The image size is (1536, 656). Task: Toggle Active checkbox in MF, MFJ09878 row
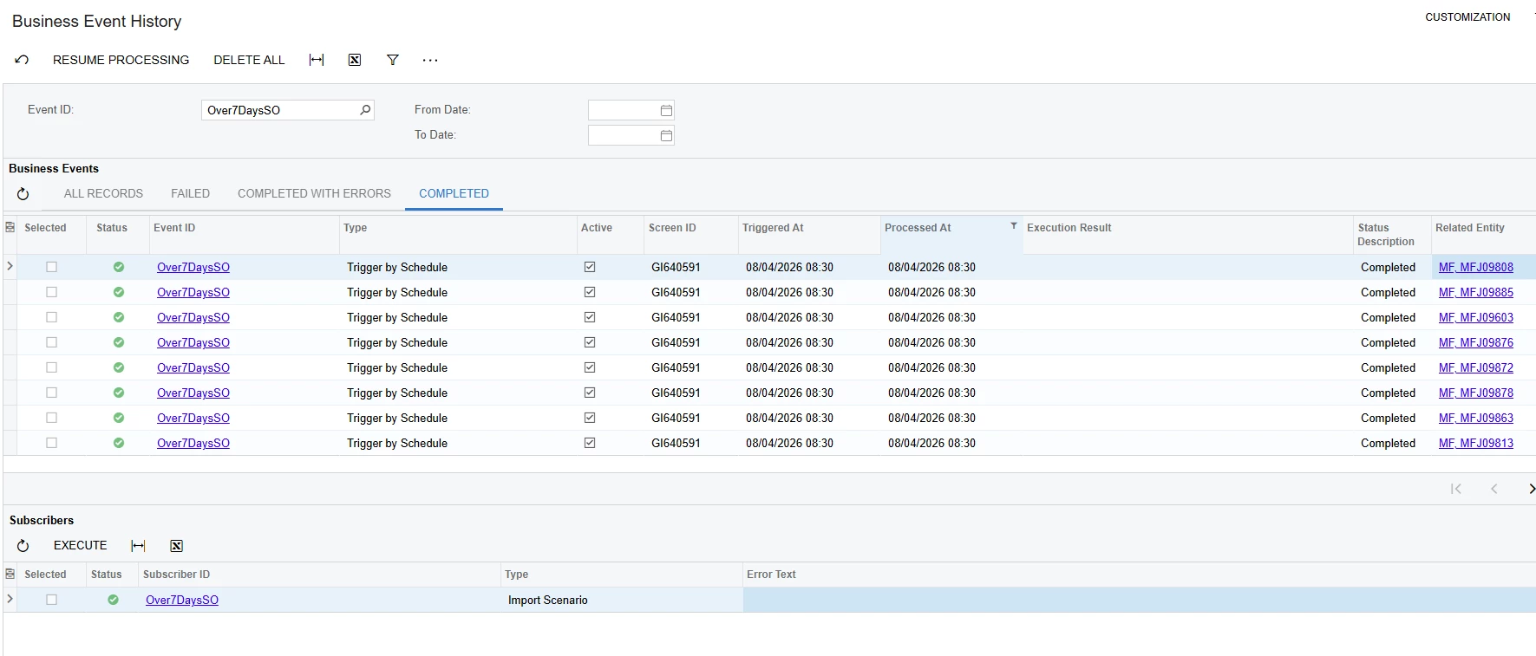pos(590,393)
